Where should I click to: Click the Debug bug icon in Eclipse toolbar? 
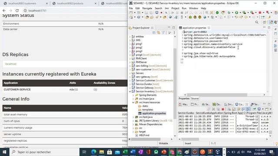coord(229,13)
